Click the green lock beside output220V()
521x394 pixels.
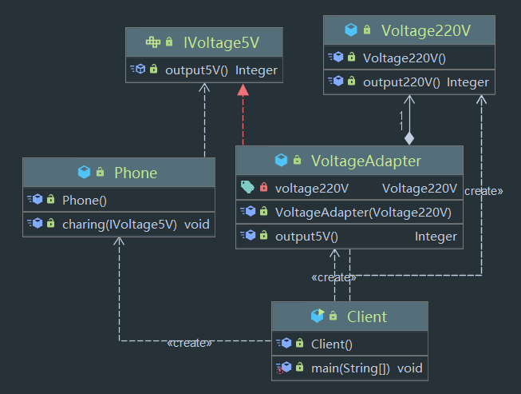click(352, 81)
